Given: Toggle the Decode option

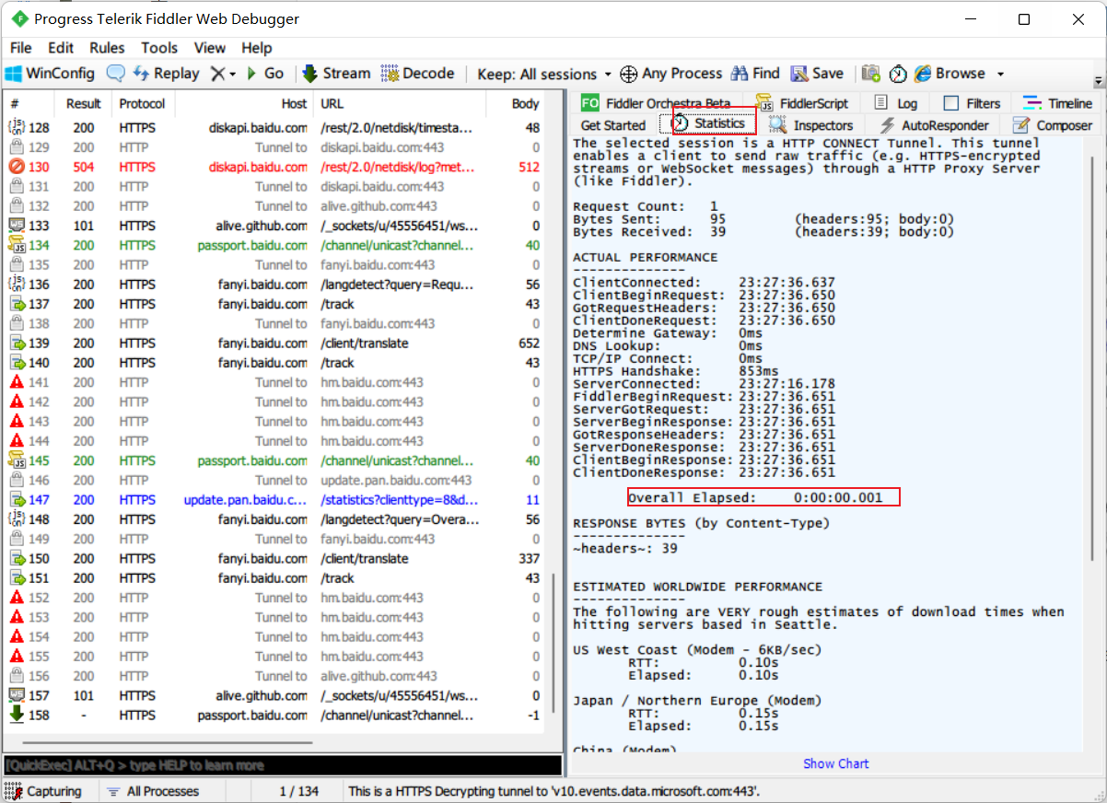Looking at the screenshot, I should [x=418, y=74].
